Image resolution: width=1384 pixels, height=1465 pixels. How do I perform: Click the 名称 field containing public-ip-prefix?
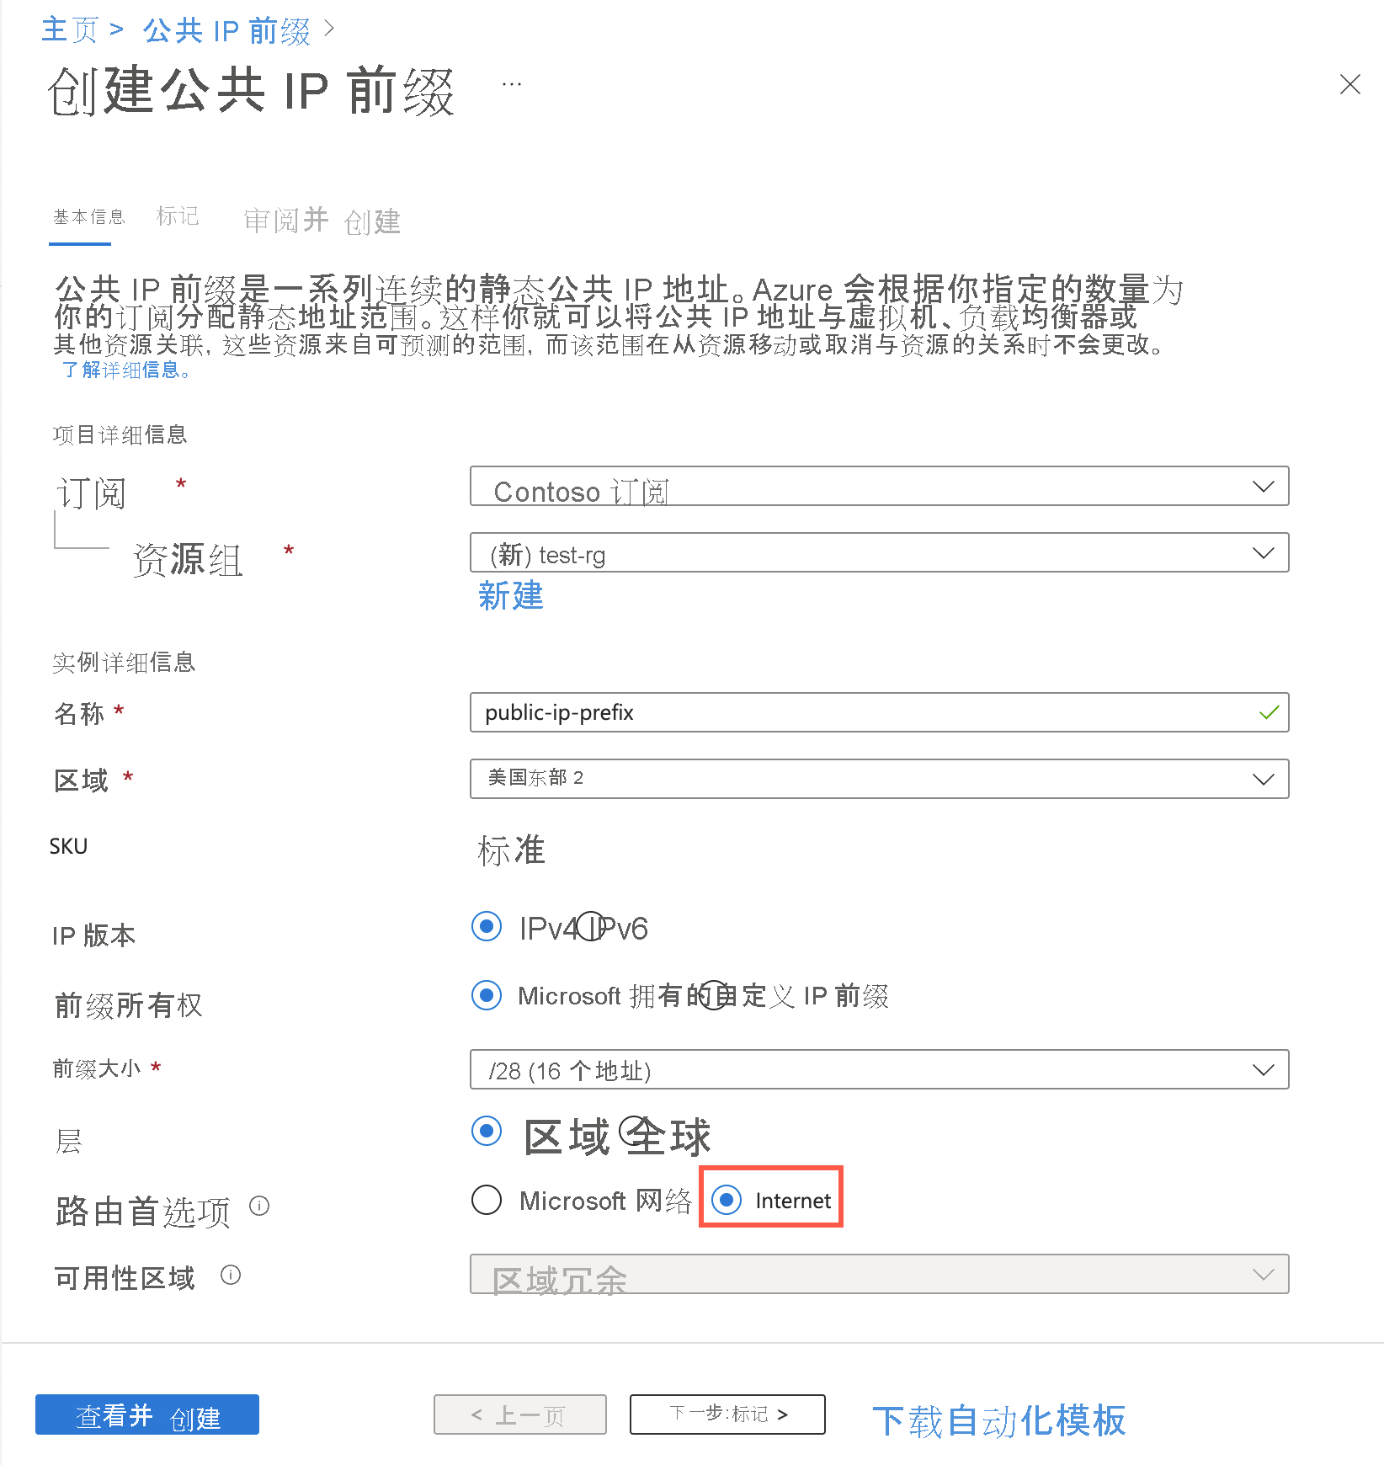tap(878, 712)
